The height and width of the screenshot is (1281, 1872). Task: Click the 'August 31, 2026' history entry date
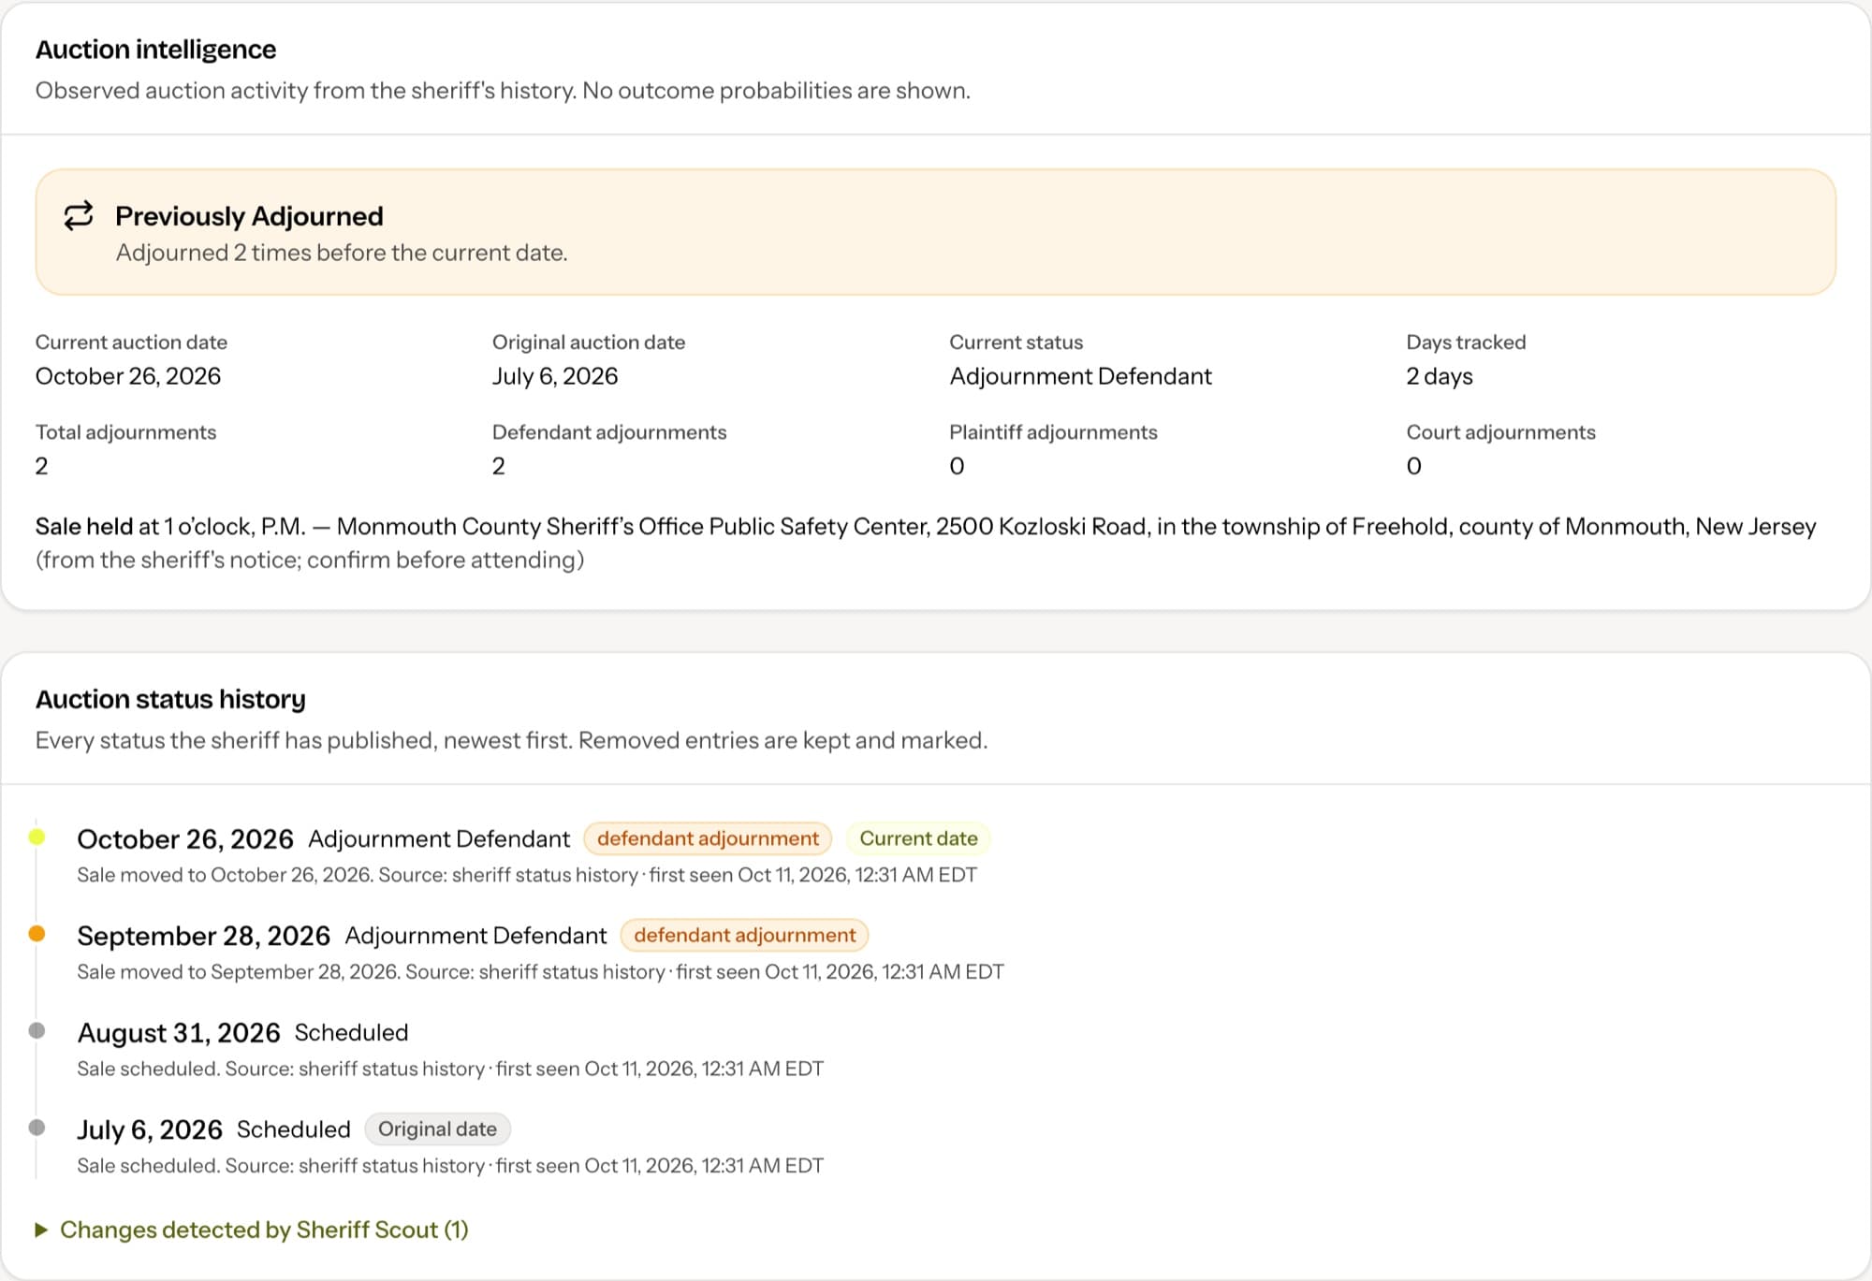(178, 1033)
